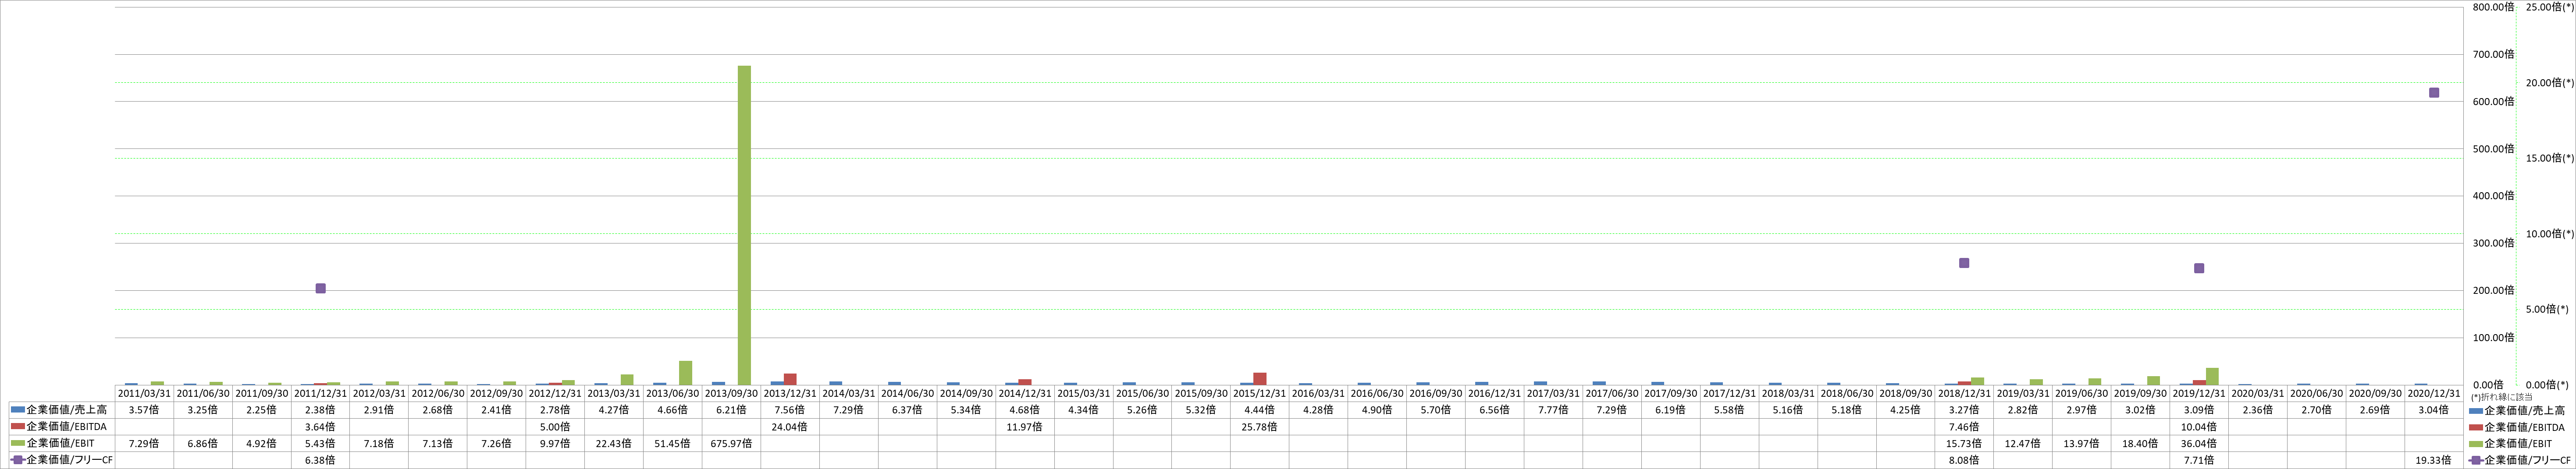This screenshot has width=2576, height=469.
Task: Click the 2011/03/31 date column header
Action: pyautogui.click(x=145, y=393)
